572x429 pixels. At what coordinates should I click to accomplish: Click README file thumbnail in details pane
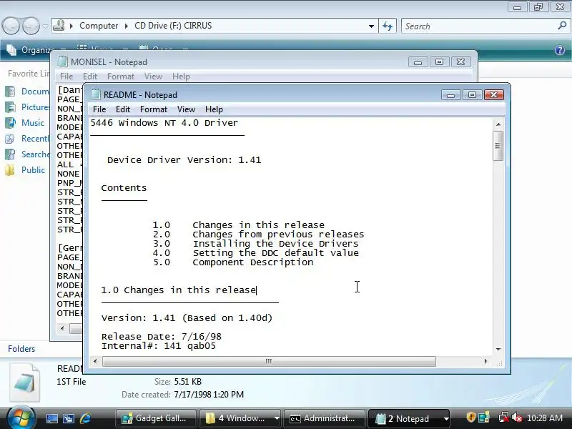point(25,383)
